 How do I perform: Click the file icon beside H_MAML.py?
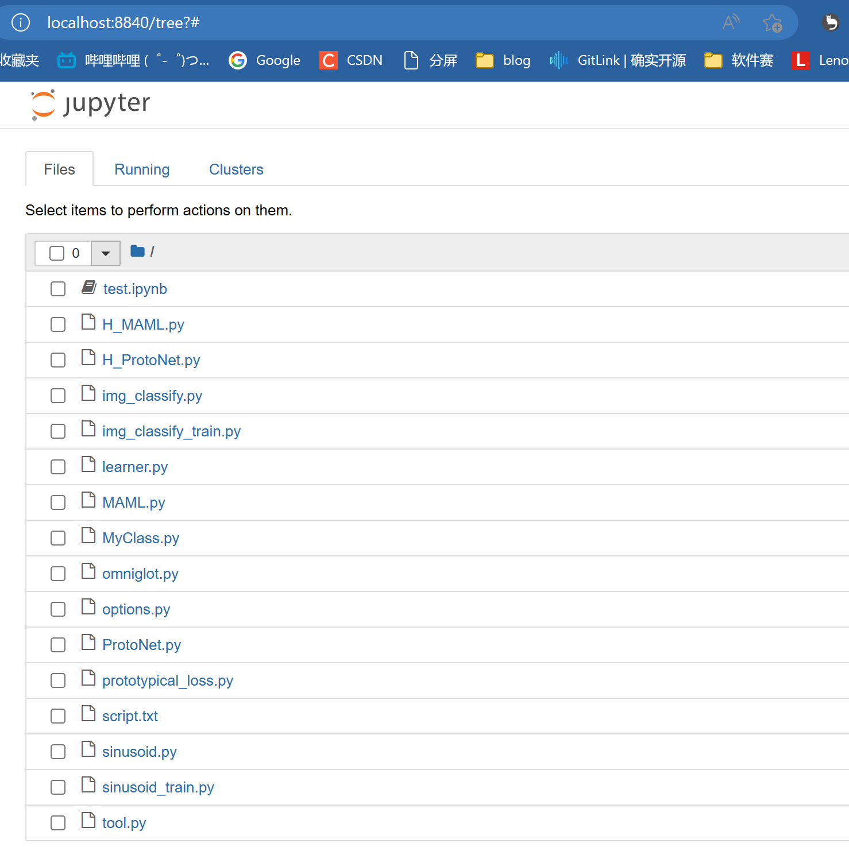point(88,322)
